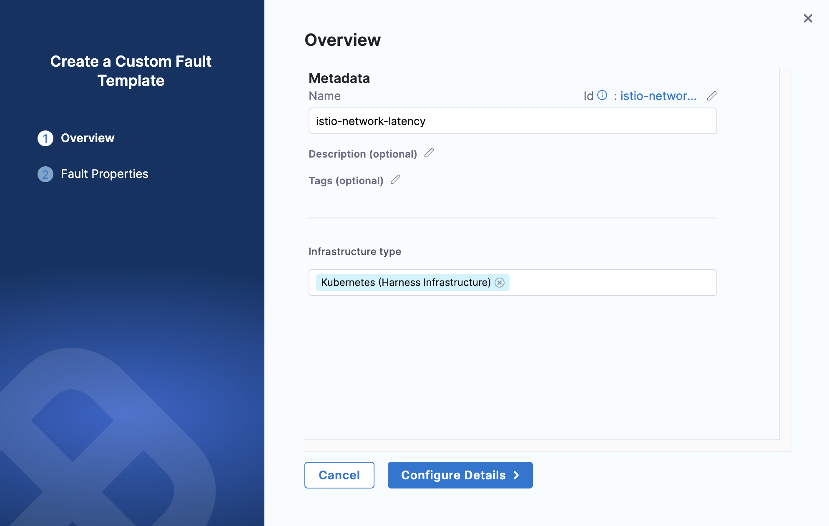Close the template dialog with X
Image resolution: width=829 pixels, height=526 pixels.
tap(808, 18)
